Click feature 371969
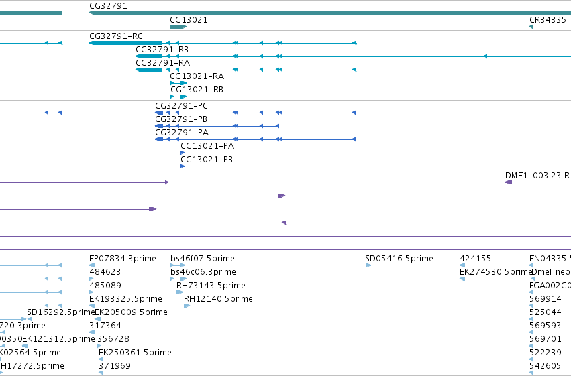Image resolution: width=571 pixels, height=376 pixels. 114,366
